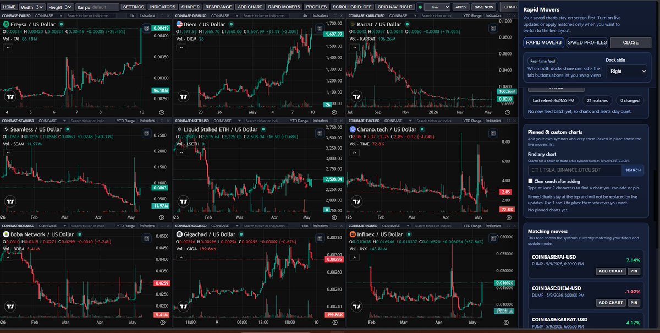
Task: Toggle the SCROLL GRID: OFF button
Action: [353, 7]
